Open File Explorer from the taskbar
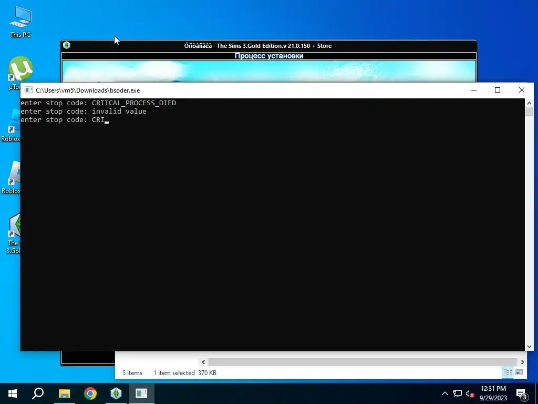Viewport: 538px width, 404px height. pos(64,393)
